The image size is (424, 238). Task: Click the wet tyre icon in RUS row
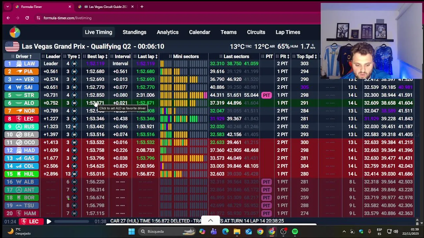74,127
